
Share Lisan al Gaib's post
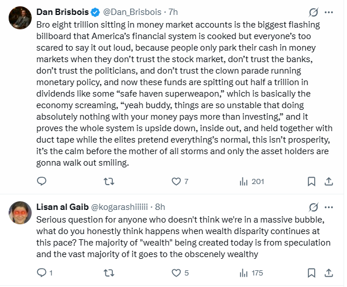click(x=329, y=273)
